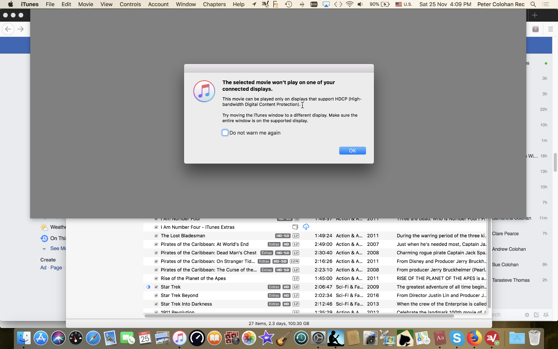Open Peter Colohan Rec user menu
Image resolution: width=558 pixels, height=349 pixels.
click(x=501, y=4)
